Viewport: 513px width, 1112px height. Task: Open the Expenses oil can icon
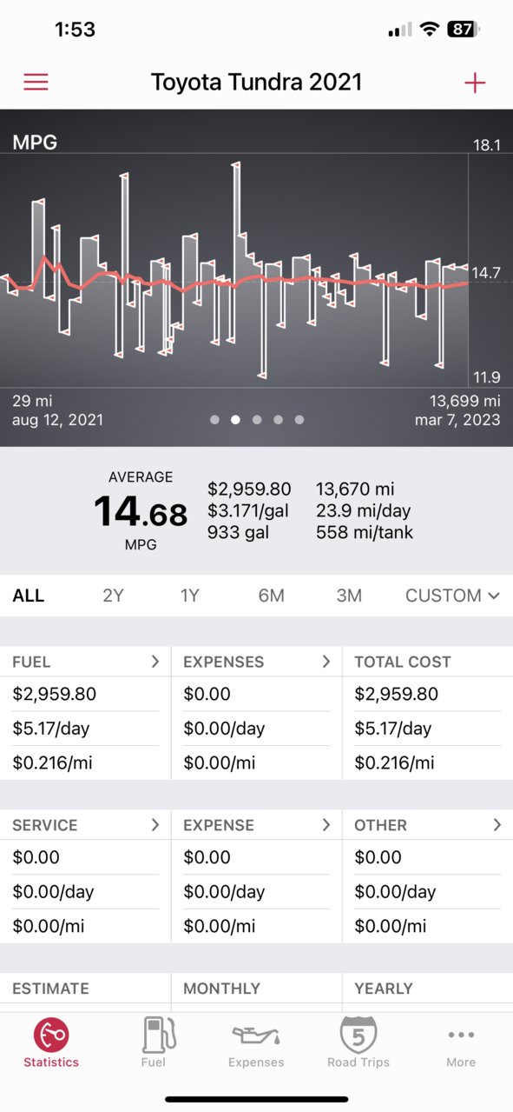pos(256,1035)
